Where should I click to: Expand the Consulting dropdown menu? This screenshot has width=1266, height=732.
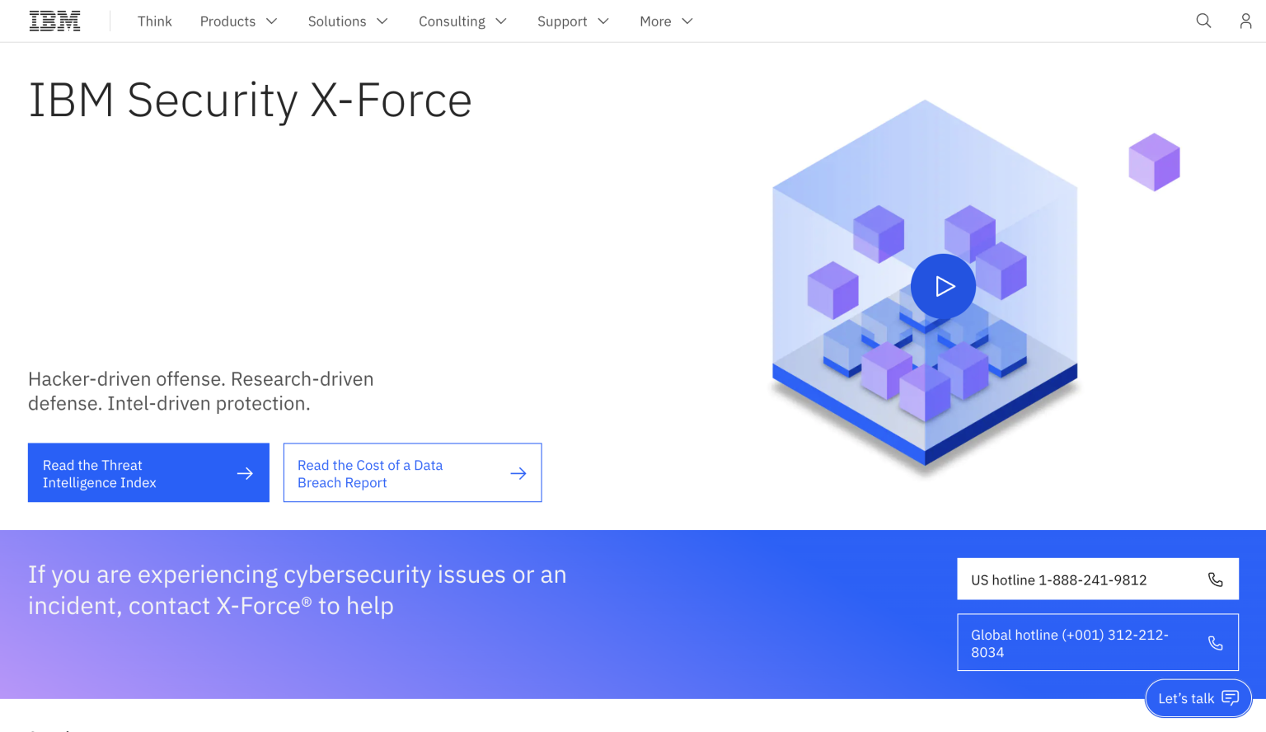tap(462, 21)
